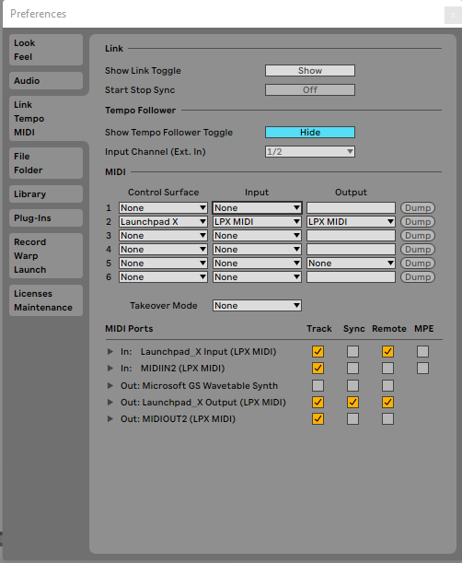Enable Remote for MIDIIN2 input
Image resolution: width=462 pixels, height=563 pixels.
(x=387, y=368)
